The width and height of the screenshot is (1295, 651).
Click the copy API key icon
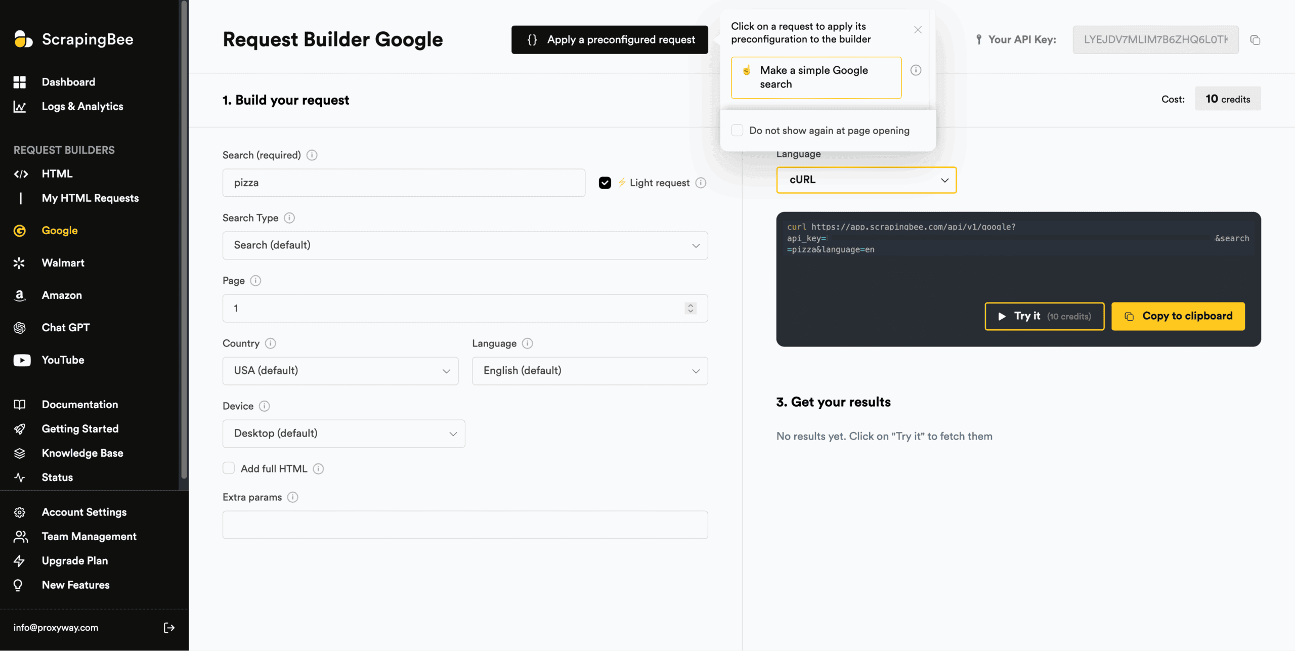1255,40
